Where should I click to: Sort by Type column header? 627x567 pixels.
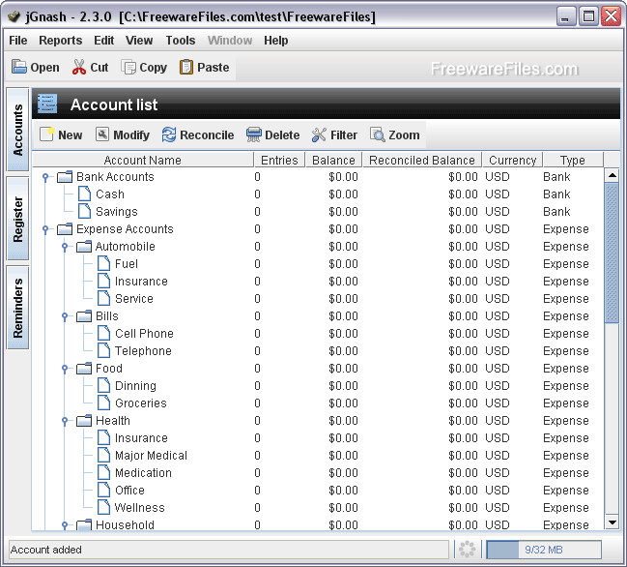pyautogui.click(x=573, y=160)
